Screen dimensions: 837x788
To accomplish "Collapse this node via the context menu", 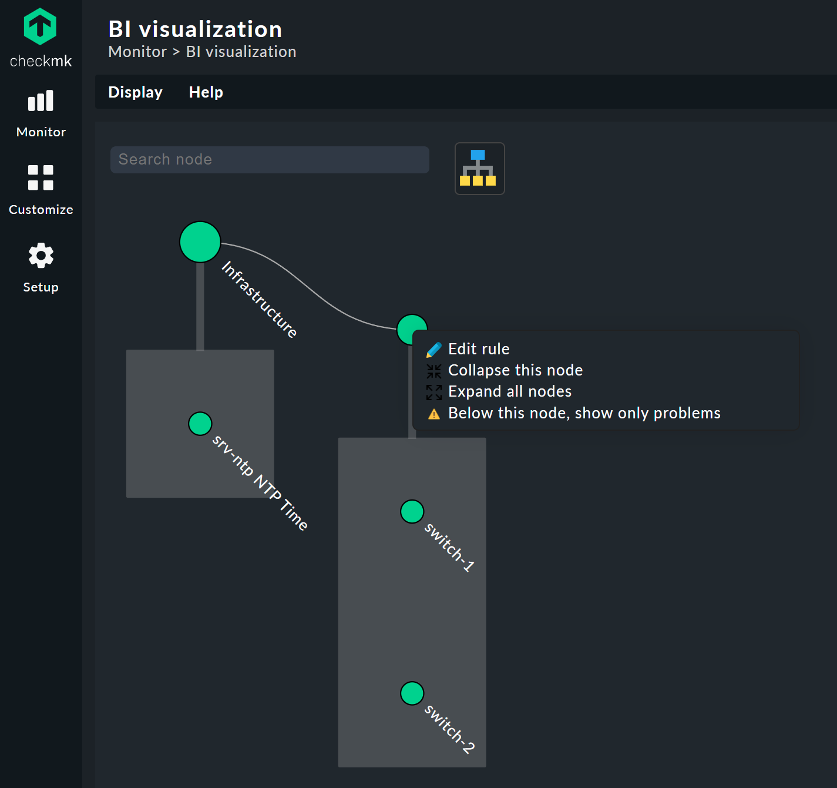I will 515,370.
